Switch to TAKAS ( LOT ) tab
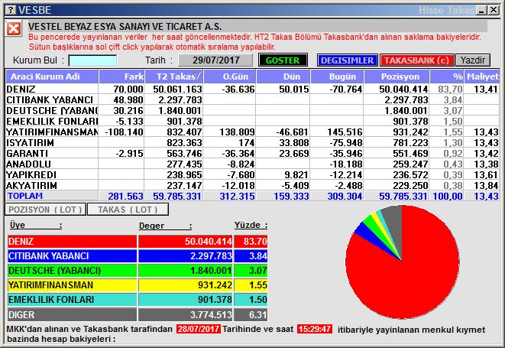Screen dimensions: 505x348 [x=128, y=210]
